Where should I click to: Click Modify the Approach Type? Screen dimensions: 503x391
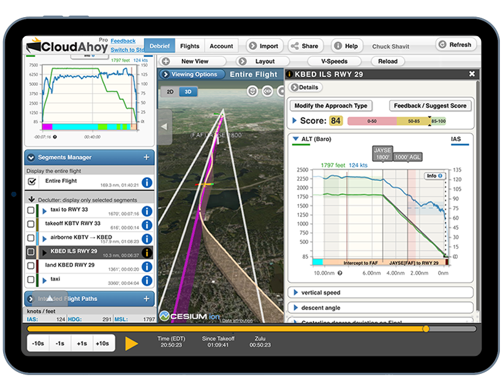click(x=331, y=105)
